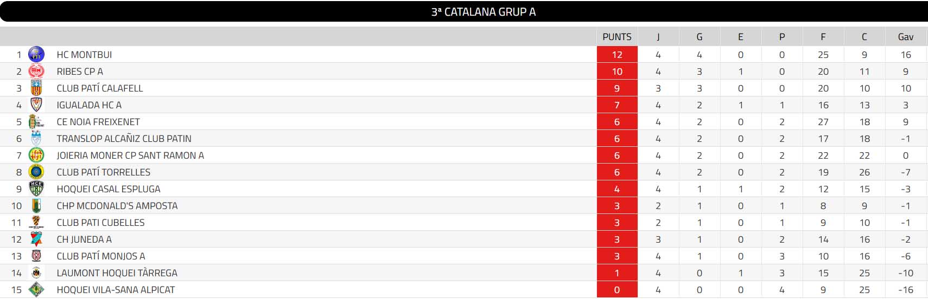928x299 pixels.
Task: Click the Joieria Moner CP Sant Ramon logo
Action: (x=36, y=155)
